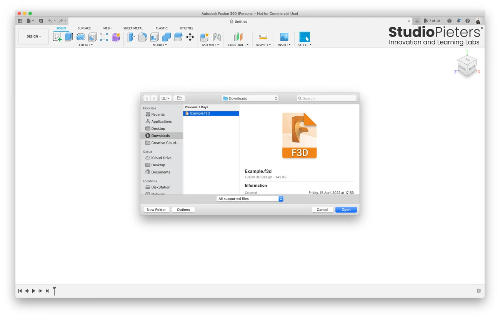Viewport: 500px width, 318px height.
Task: Choose the Fillet tool
Action: point(143,37)
